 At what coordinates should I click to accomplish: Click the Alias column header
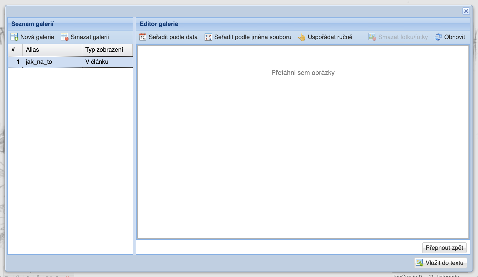coord(52,50)
